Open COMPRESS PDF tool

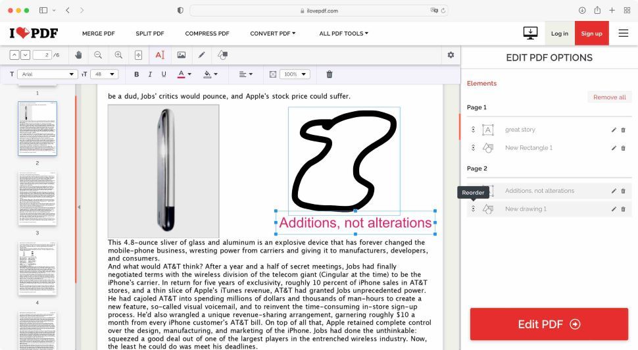coord(207,34)
